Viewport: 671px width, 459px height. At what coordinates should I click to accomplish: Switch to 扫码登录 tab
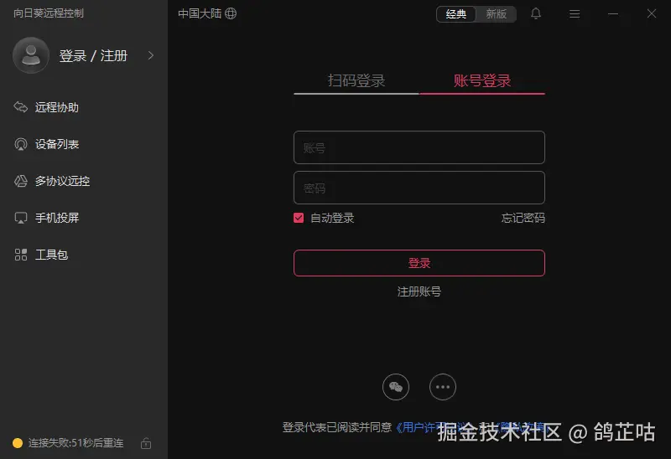click(356, 80)
